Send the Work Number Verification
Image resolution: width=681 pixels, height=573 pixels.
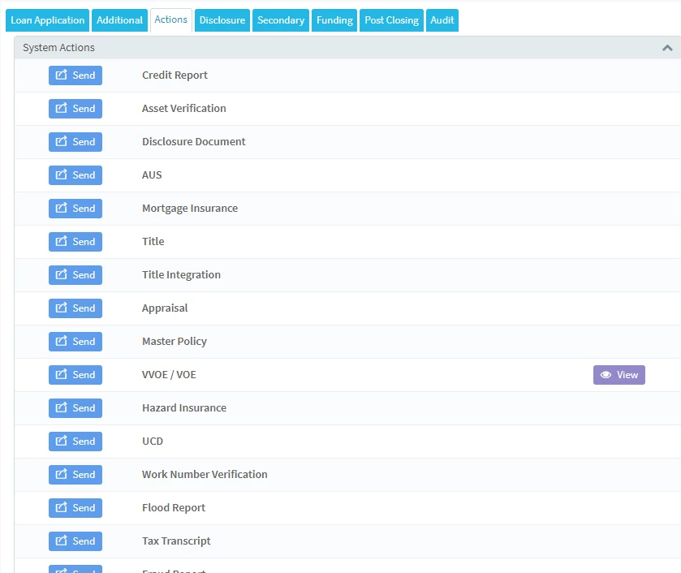point(75,474)
